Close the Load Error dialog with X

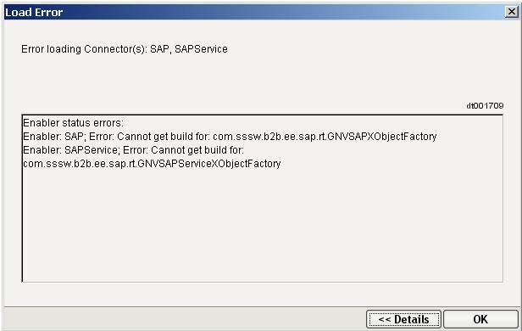tap(511, 12)
